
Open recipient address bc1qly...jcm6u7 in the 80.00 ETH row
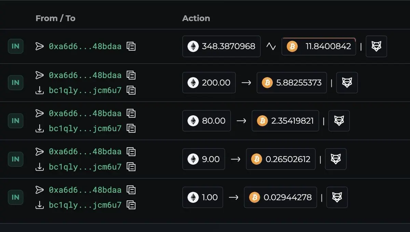point(85,129)
